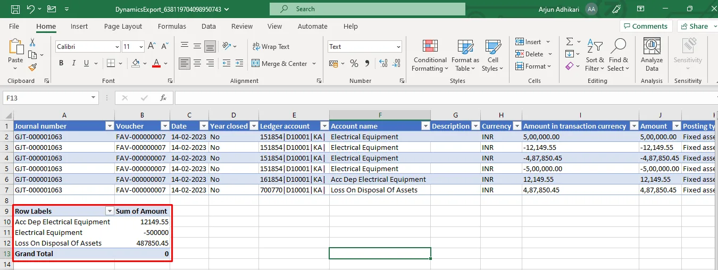The height and width of the screenshot is (270, 718).
Task: Click the Sort & Filter button
Action: pos(595,55)
